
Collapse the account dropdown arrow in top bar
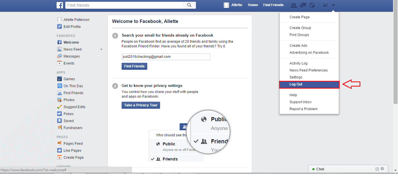pyautogui.click(x=333, y=5)
